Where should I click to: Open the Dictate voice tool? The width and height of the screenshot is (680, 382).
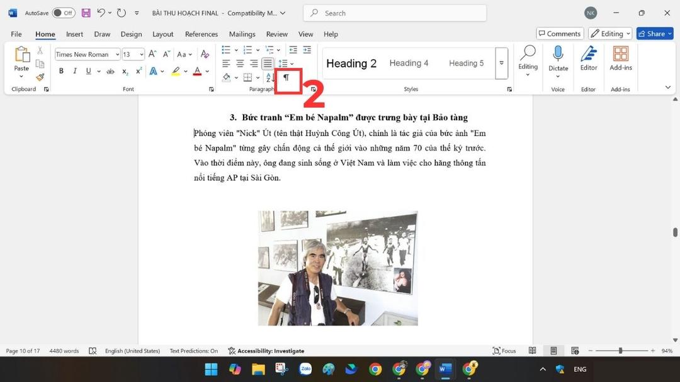[558, 63]
